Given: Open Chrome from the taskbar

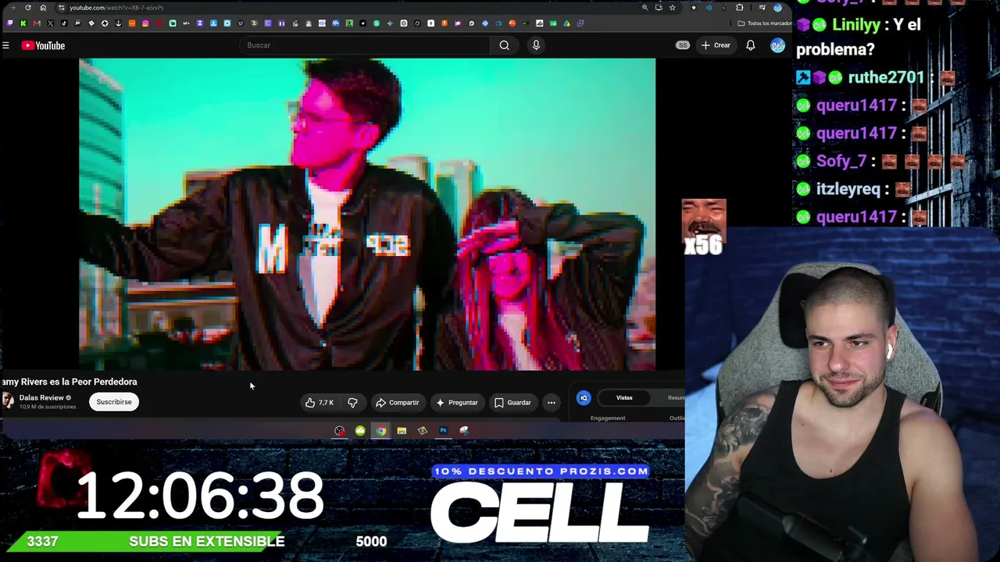Looking at the screenshot, I should 380,431.
